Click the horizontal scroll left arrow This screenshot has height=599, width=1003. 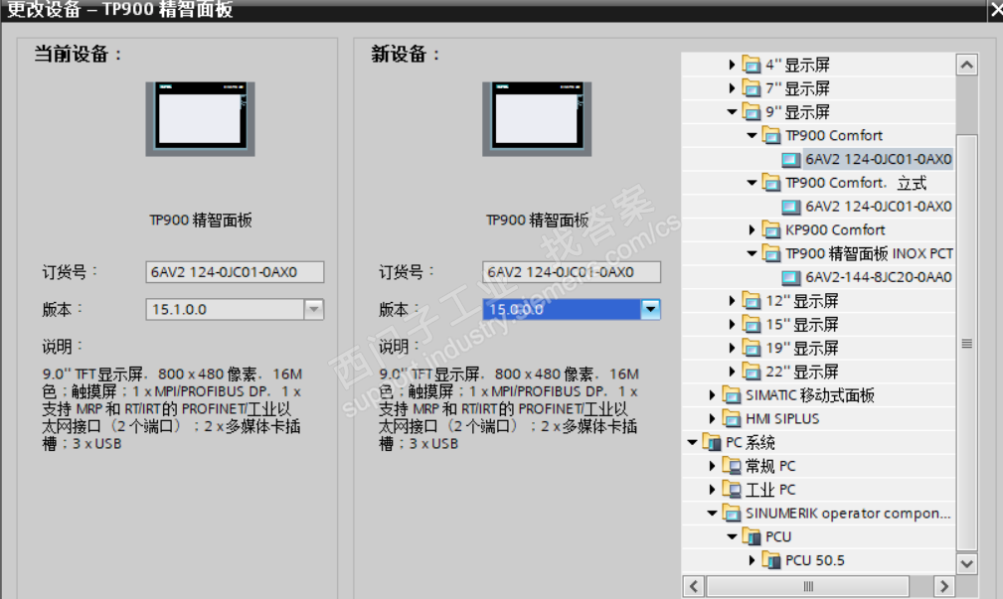click(x=694, y=585)
